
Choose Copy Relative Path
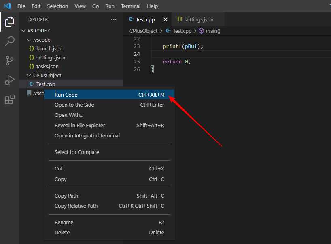point(109,206)
